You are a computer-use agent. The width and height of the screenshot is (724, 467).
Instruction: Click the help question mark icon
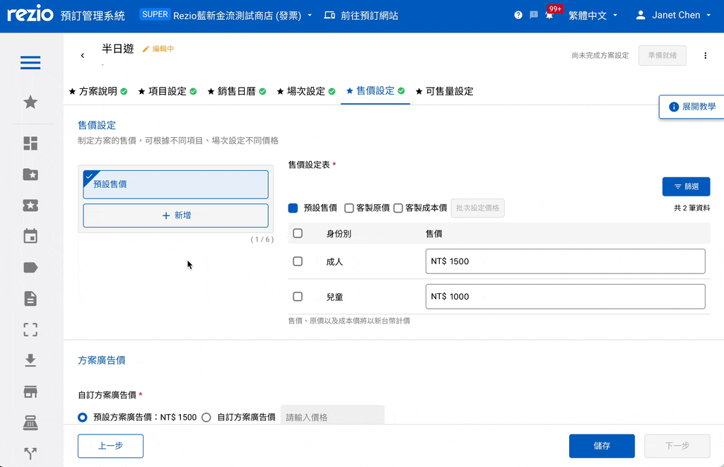coord(518,16)
